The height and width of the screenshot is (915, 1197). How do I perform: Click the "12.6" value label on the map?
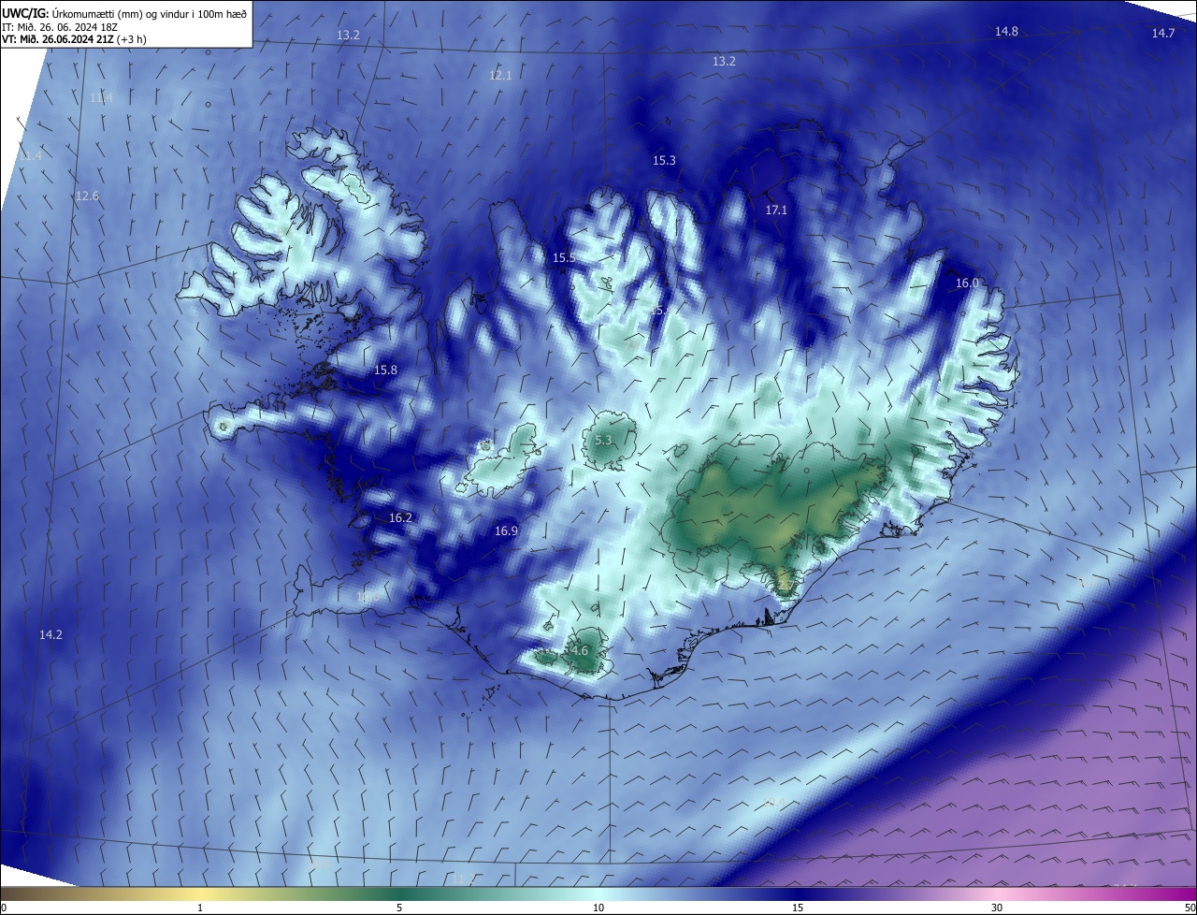[x=87, y=196]
